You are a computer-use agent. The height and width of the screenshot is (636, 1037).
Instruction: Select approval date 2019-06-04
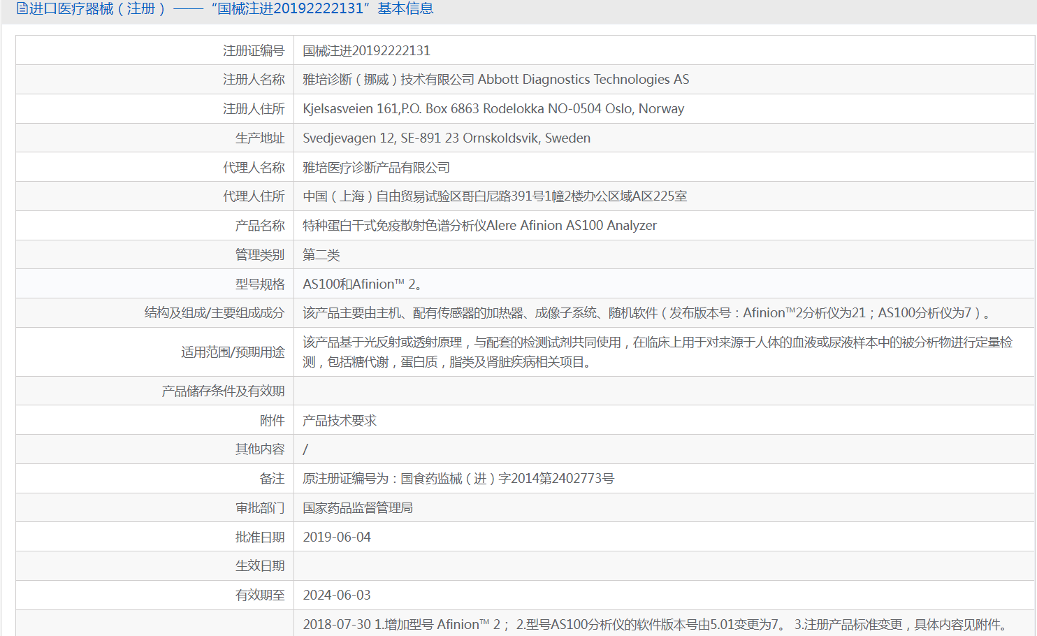pos(337,537)
